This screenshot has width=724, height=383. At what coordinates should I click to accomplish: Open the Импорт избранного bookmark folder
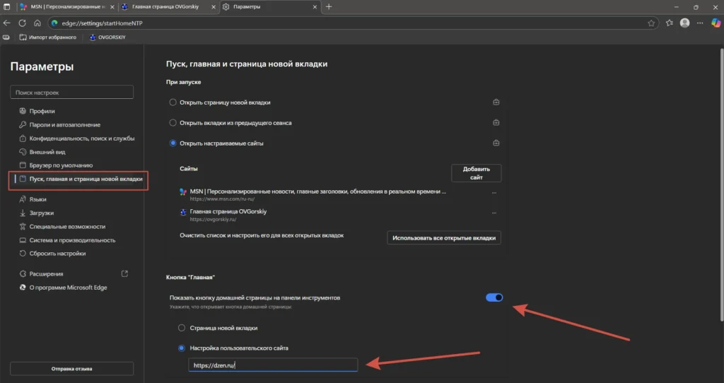coord(47,37)
